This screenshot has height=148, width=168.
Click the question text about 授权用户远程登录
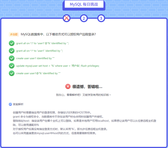coord(58,34)
